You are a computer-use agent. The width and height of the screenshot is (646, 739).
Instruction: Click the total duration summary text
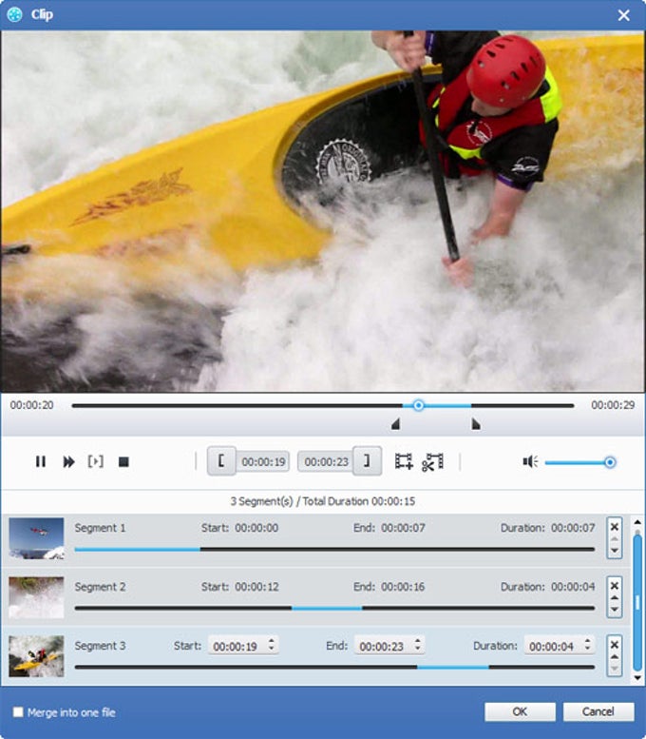(323, 501)
